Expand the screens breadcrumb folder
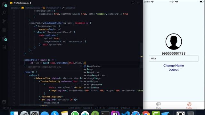Viewport: 205px width, 115px height. [x=15, y=8]
